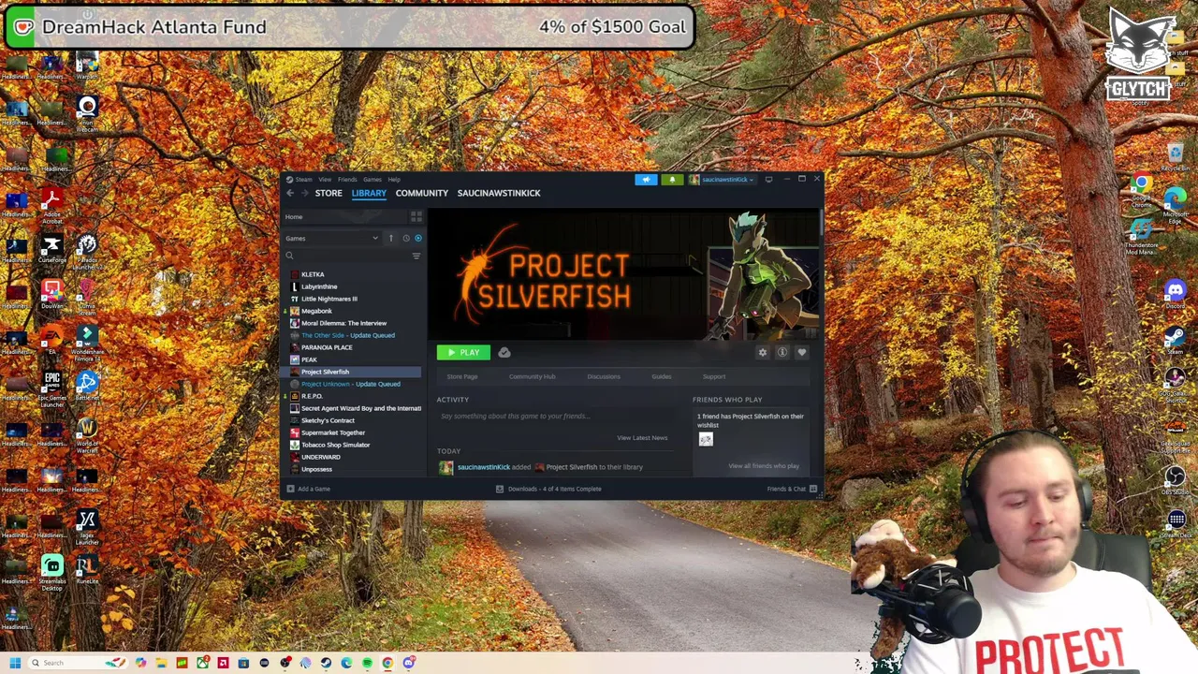Viewport: 1198px width, 674px height.
Task: Open Windows Start menu
Action: click(15, 663)
